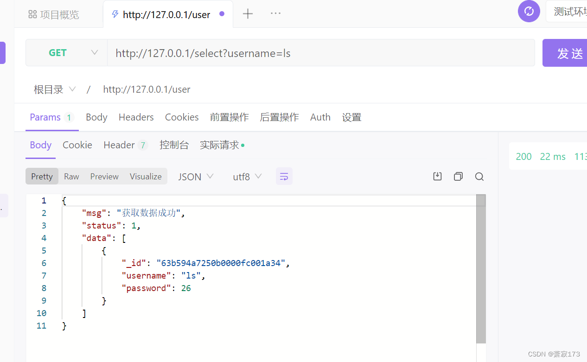Click the request URL input field
The height and width of the screenshot is (362, 587).
tap(321, 53)
